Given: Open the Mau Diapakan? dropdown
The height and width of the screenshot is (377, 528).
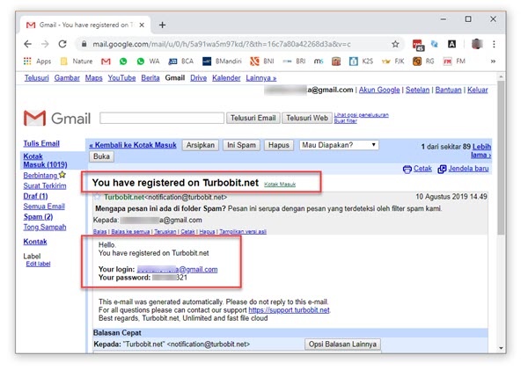Looking at the screenshot, I should pyautogui.click(x=339, y=145).
